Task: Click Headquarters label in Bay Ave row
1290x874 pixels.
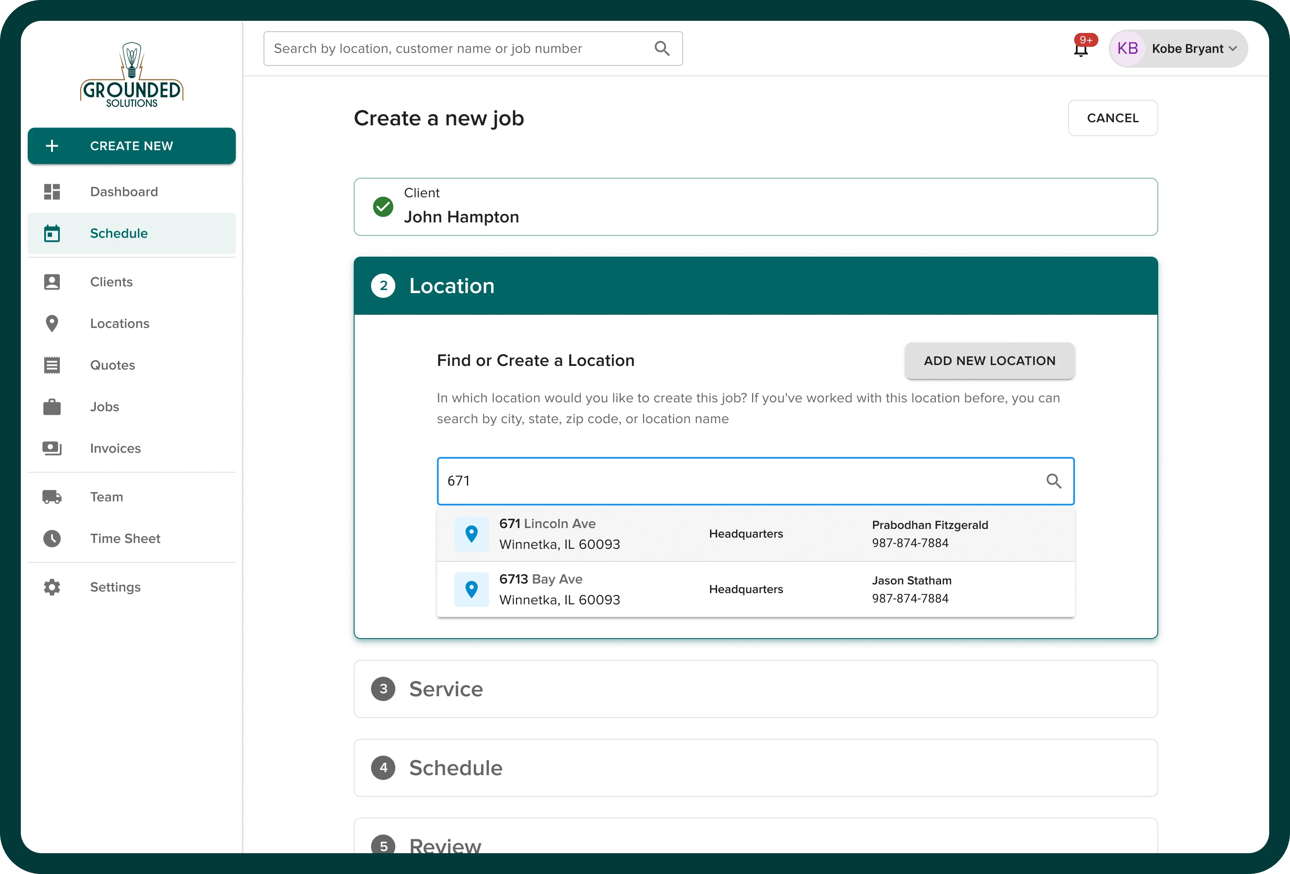Action: pos(746,589)
